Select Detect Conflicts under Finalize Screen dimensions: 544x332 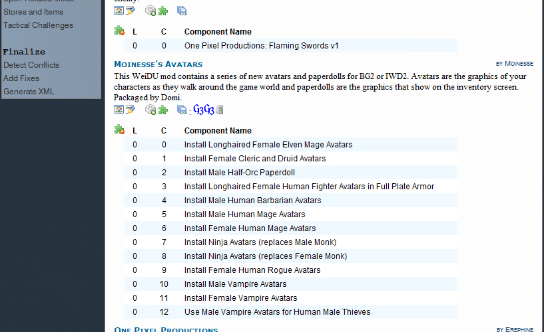pos(31,65)
